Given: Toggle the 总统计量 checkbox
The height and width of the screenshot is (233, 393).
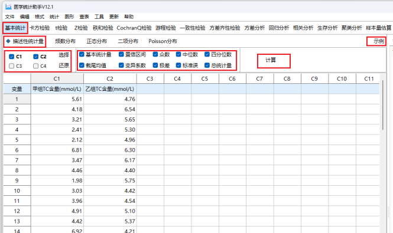Looking at the screenshot, I should click(207, 65).
